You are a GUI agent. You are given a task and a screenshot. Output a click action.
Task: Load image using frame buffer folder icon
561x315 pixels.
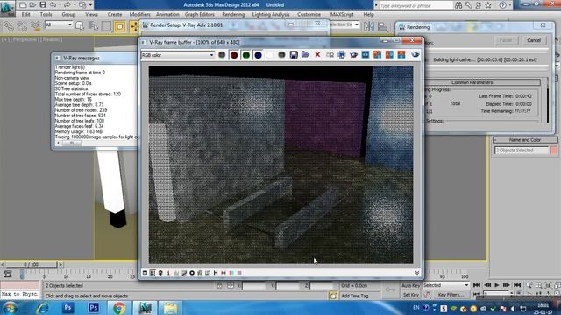(x=305, y=54)
